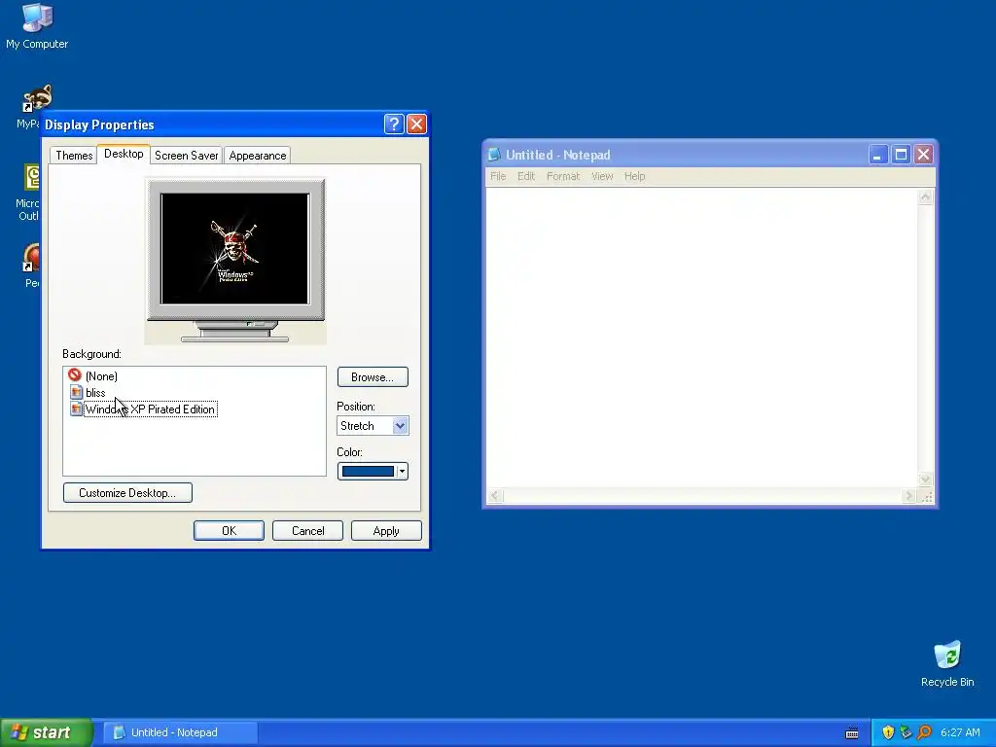Open the Recycle Bin desktop icon
This screenshot has width=996, height=747.
(x=947, y=663)
